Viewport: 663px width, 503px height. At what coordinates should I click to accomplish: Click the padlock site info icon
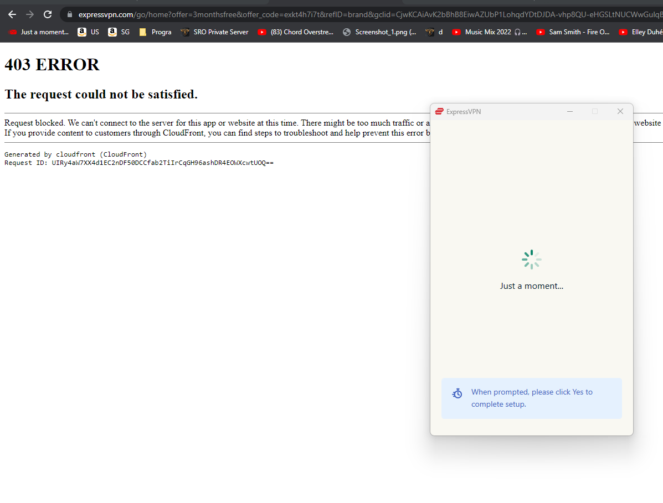coord(70,15)
